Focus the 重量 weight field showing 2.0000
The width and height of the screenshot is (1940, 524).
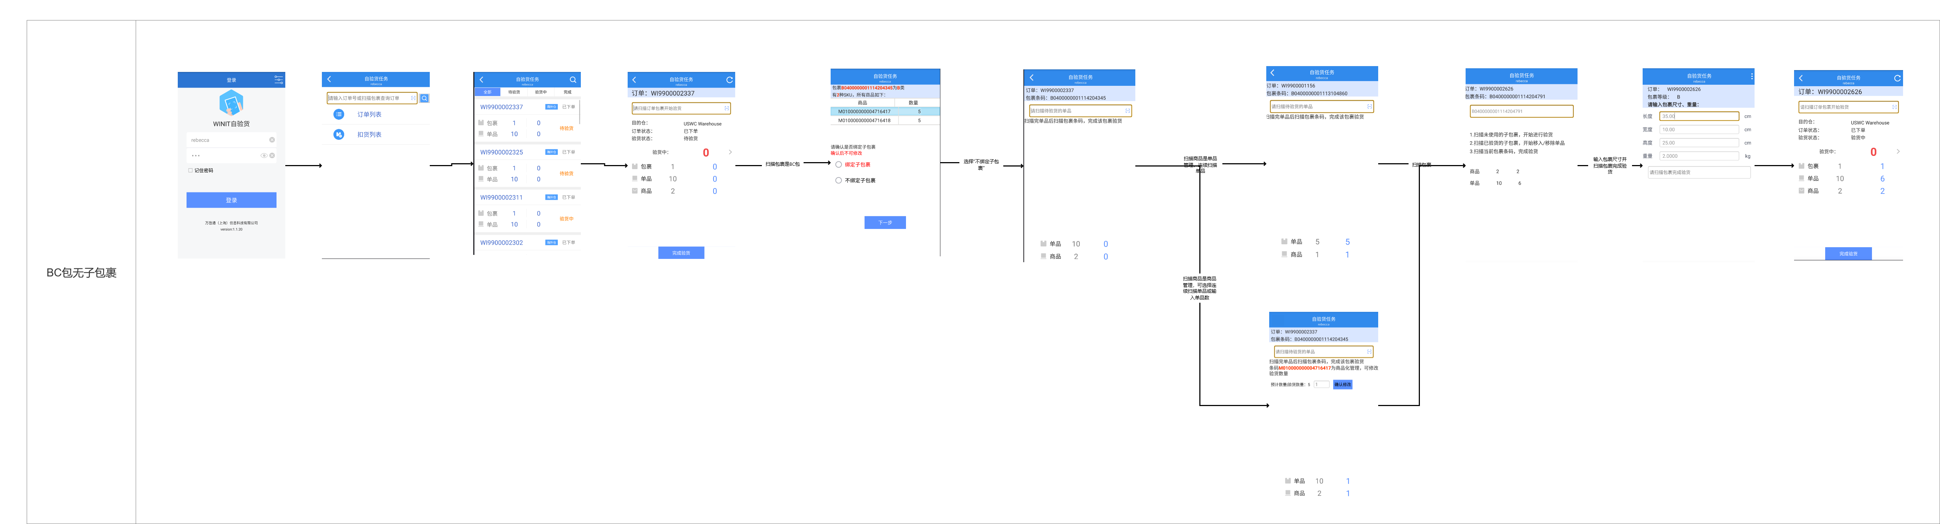tap(1699, 156)
